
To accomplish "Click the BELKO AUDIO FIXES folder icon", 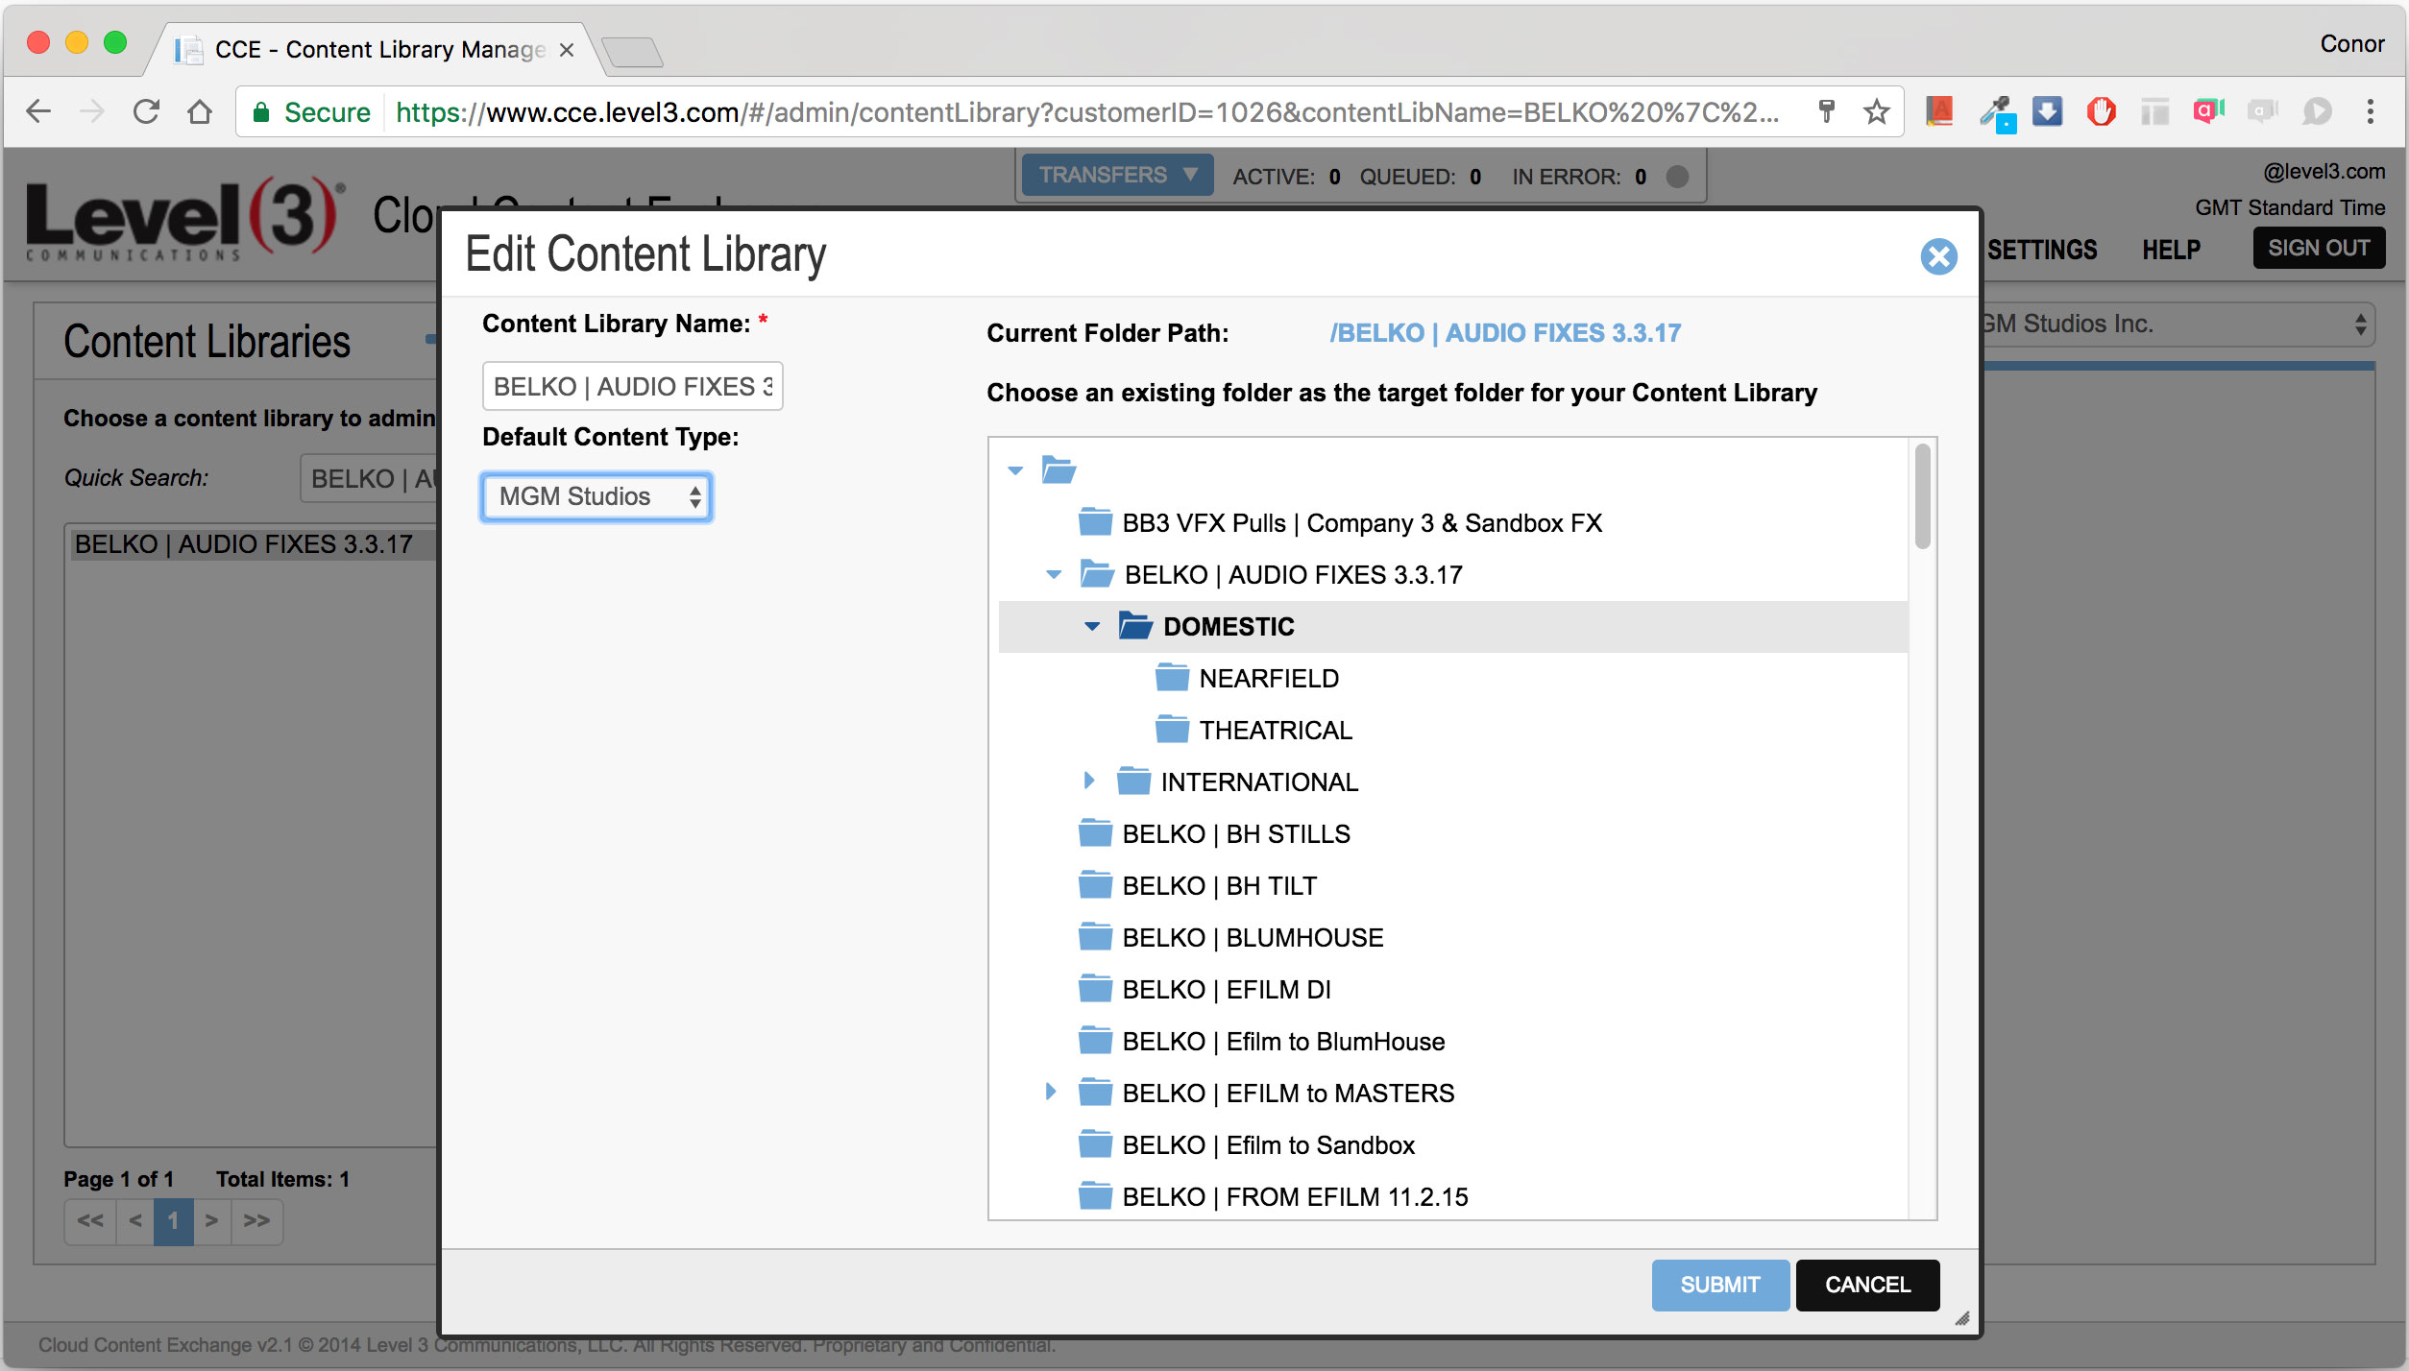I will [x=1097, y=573].
